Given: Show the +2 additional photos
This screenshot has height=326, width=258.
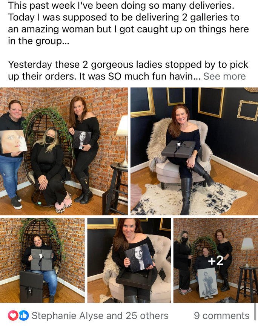Looking at the screenshot, I should point(216,260).
